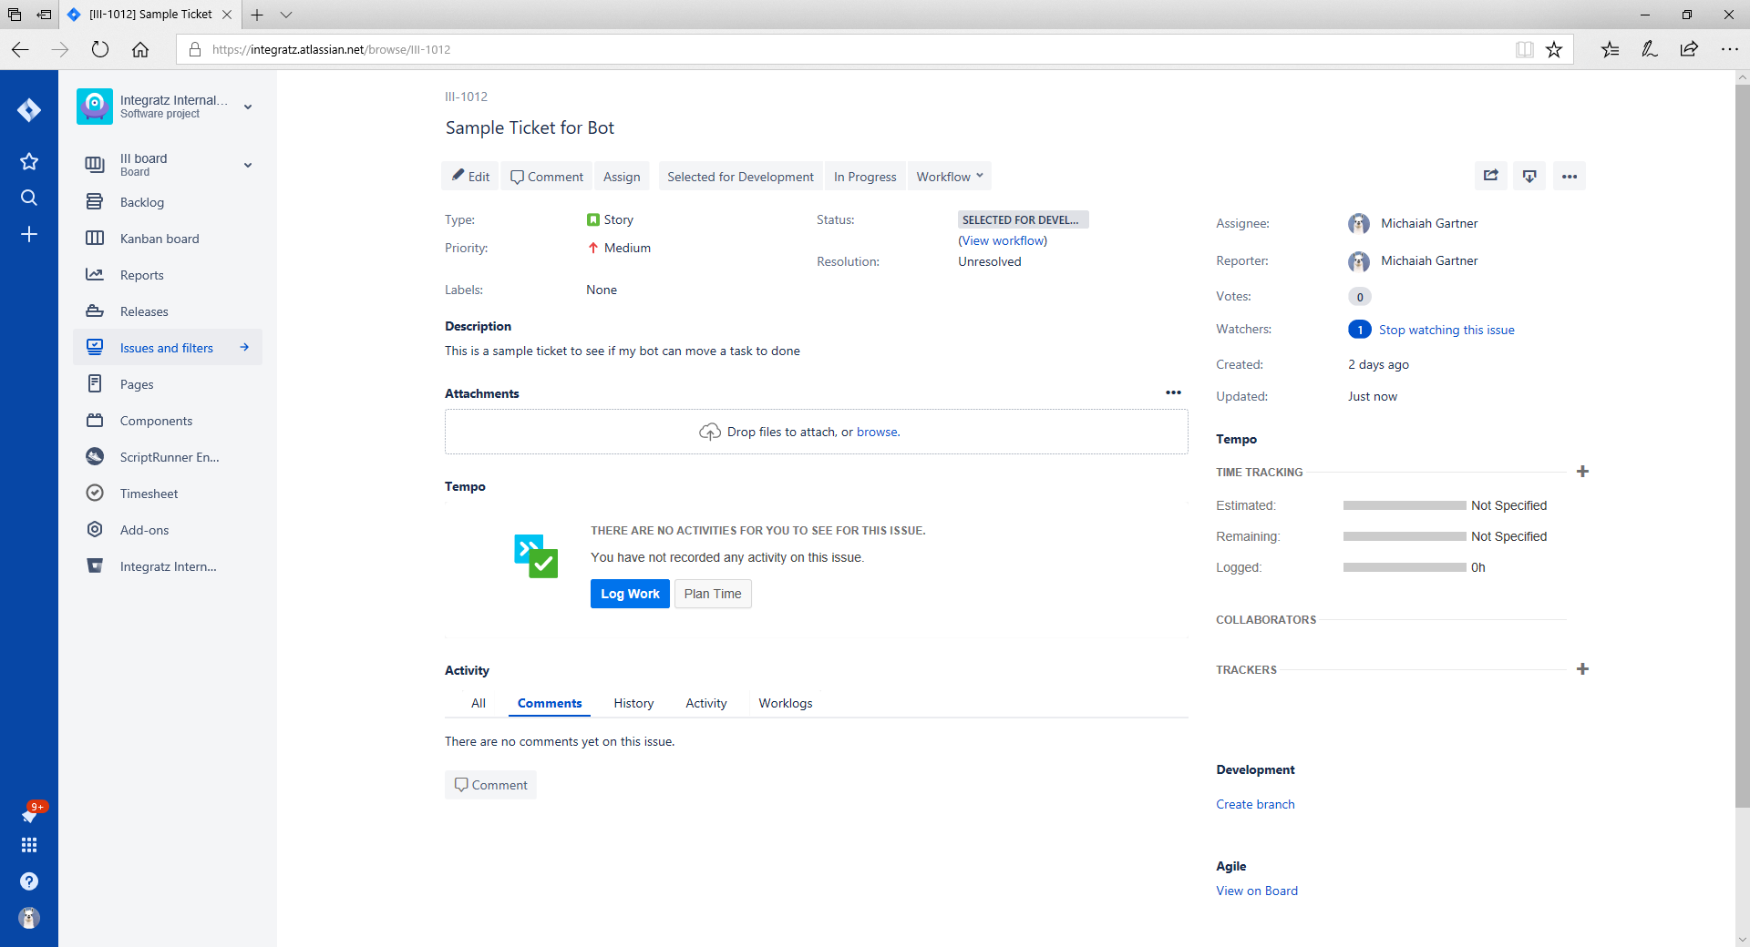This screenshot has width=1750, height=947.
Task: Expand the Integratz Internal project chevron
Action: pos(248,107)
